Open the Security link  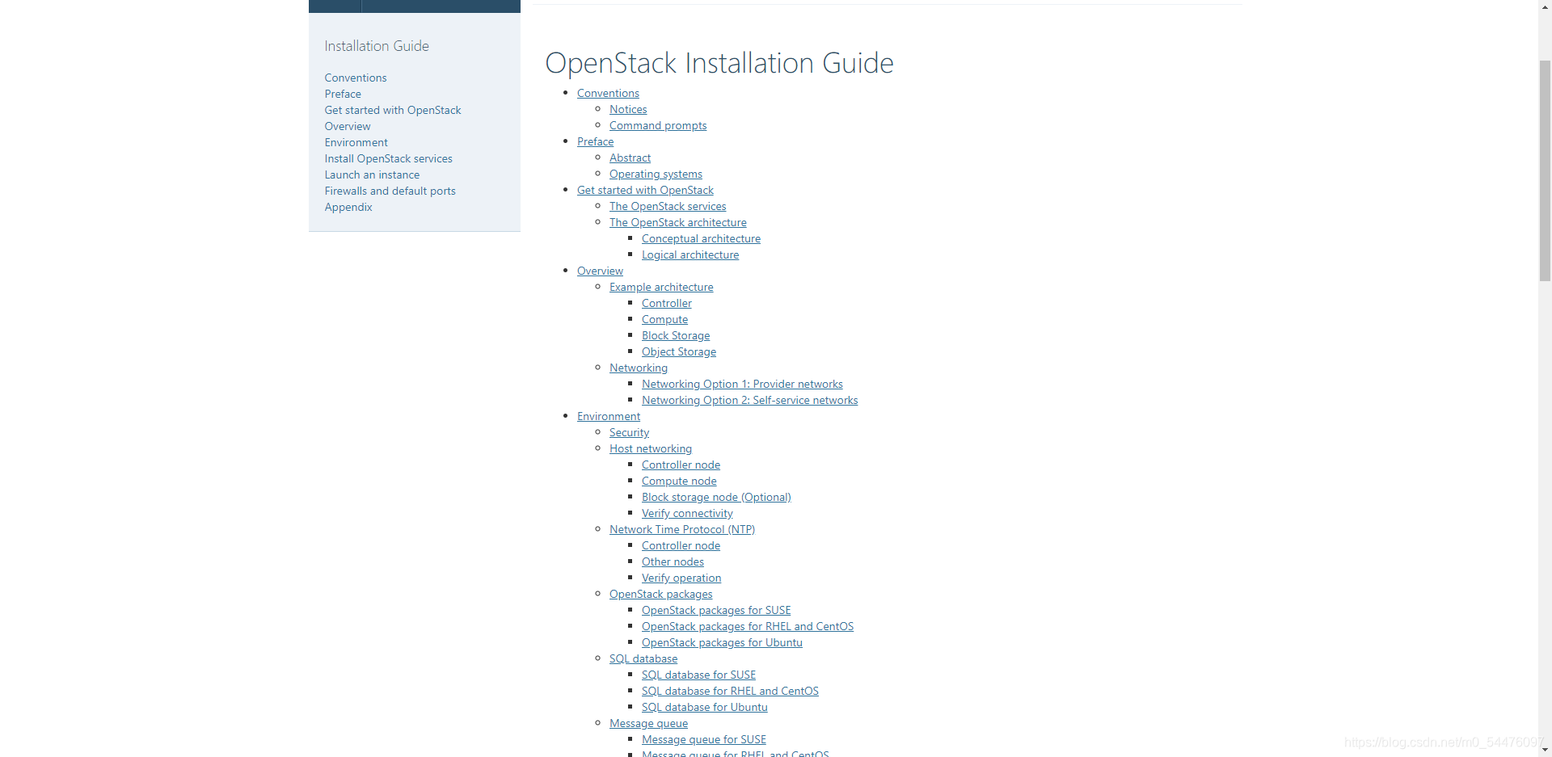click(x=629, y=433)
